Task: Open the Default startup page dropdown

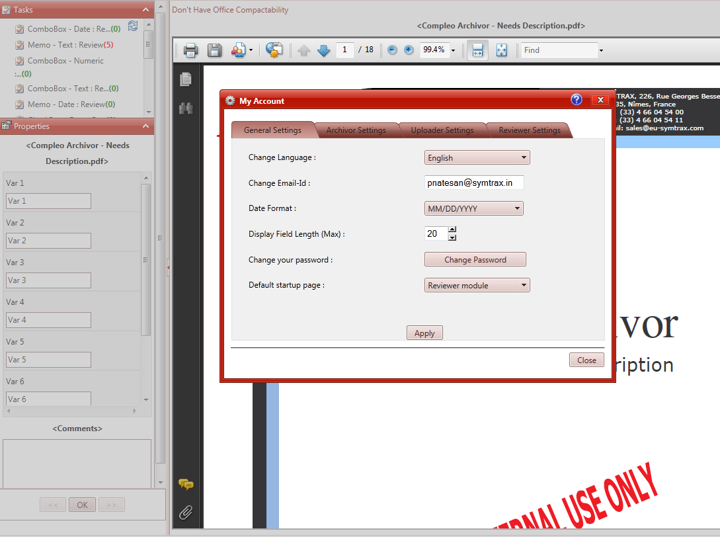Action: tap(477, 285)
